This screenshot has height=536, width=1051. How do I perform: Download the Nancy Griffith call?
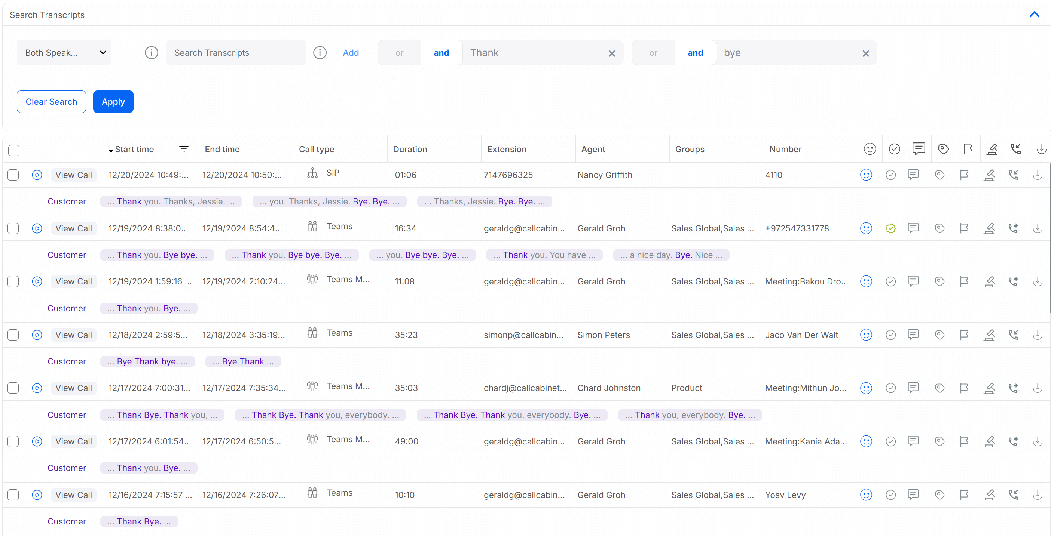[1038, 175]
